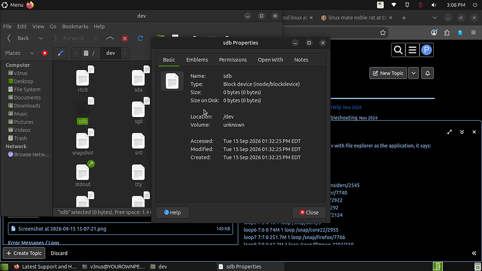Click the Back arrow in Caja toolbar
482x271 pixels.
tap(18, 38)
